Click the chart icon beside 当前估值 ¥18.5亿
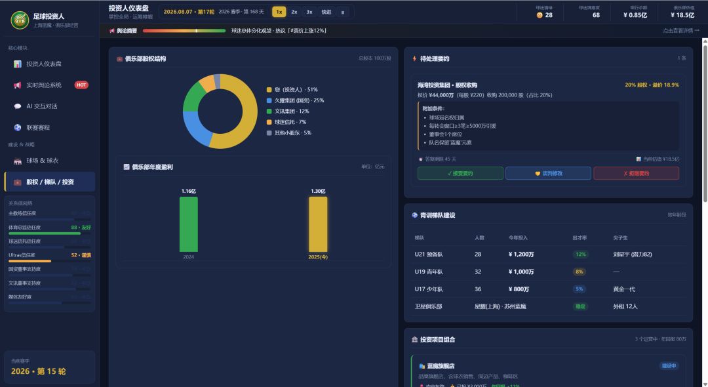 (x=639, y=159)
